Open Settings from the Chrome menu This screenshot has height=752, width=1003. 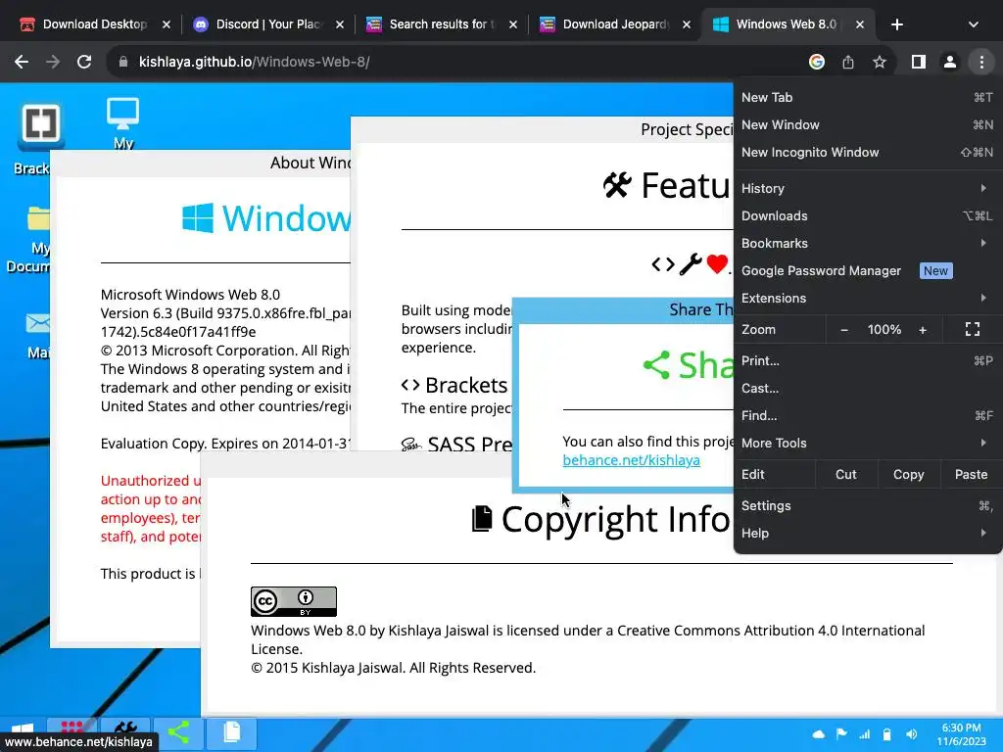click(x=868, y=506)
